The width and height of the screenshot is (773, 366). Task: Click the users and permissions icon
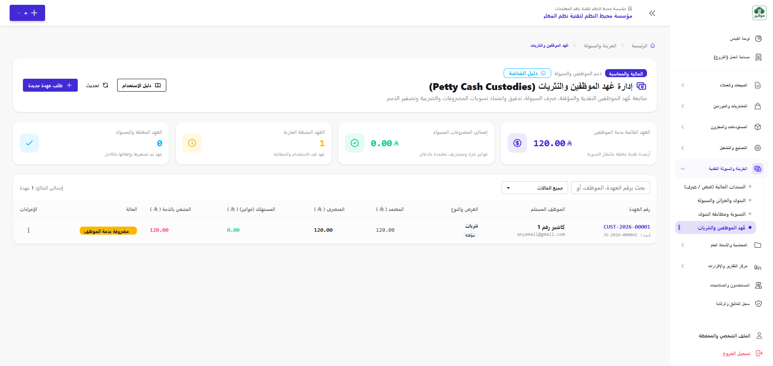(x=759, y=285)
